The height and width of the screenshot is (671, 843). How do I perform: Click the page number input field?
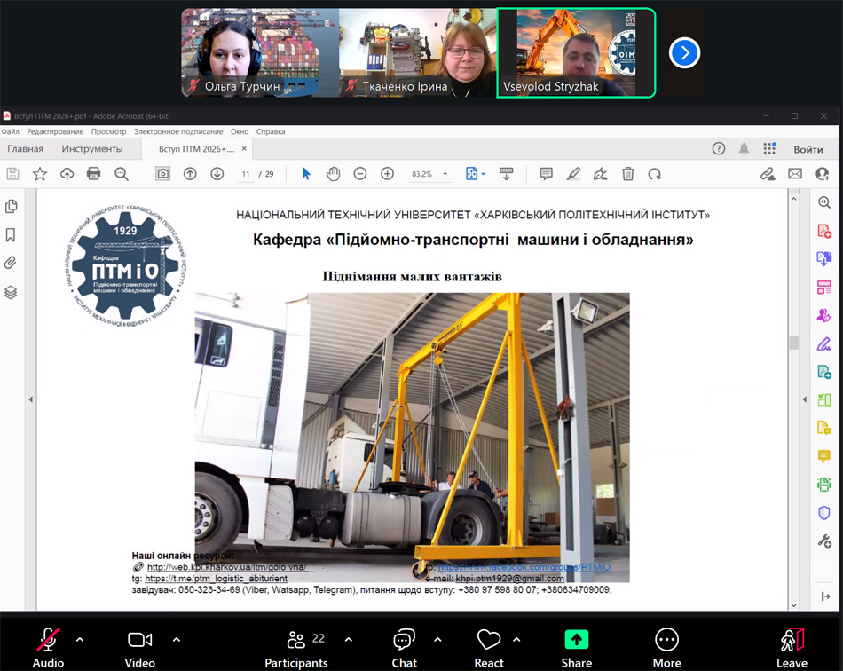click(246, 174)
